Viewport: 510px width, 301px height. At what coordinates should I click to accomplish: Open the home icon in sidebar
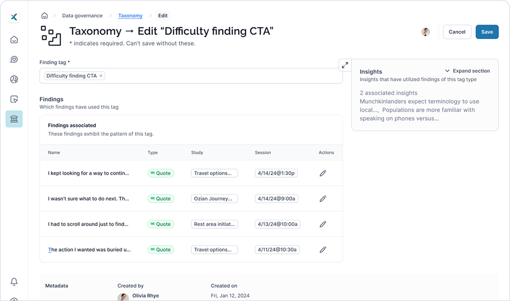click(14, 40)
